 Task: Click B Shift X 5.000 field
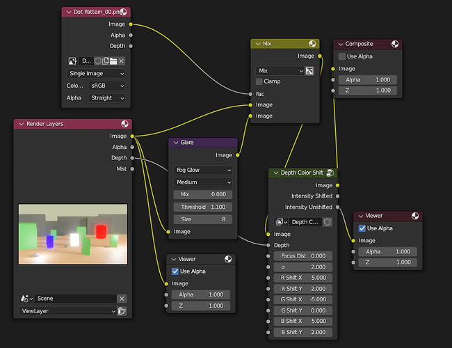point(303,321)
